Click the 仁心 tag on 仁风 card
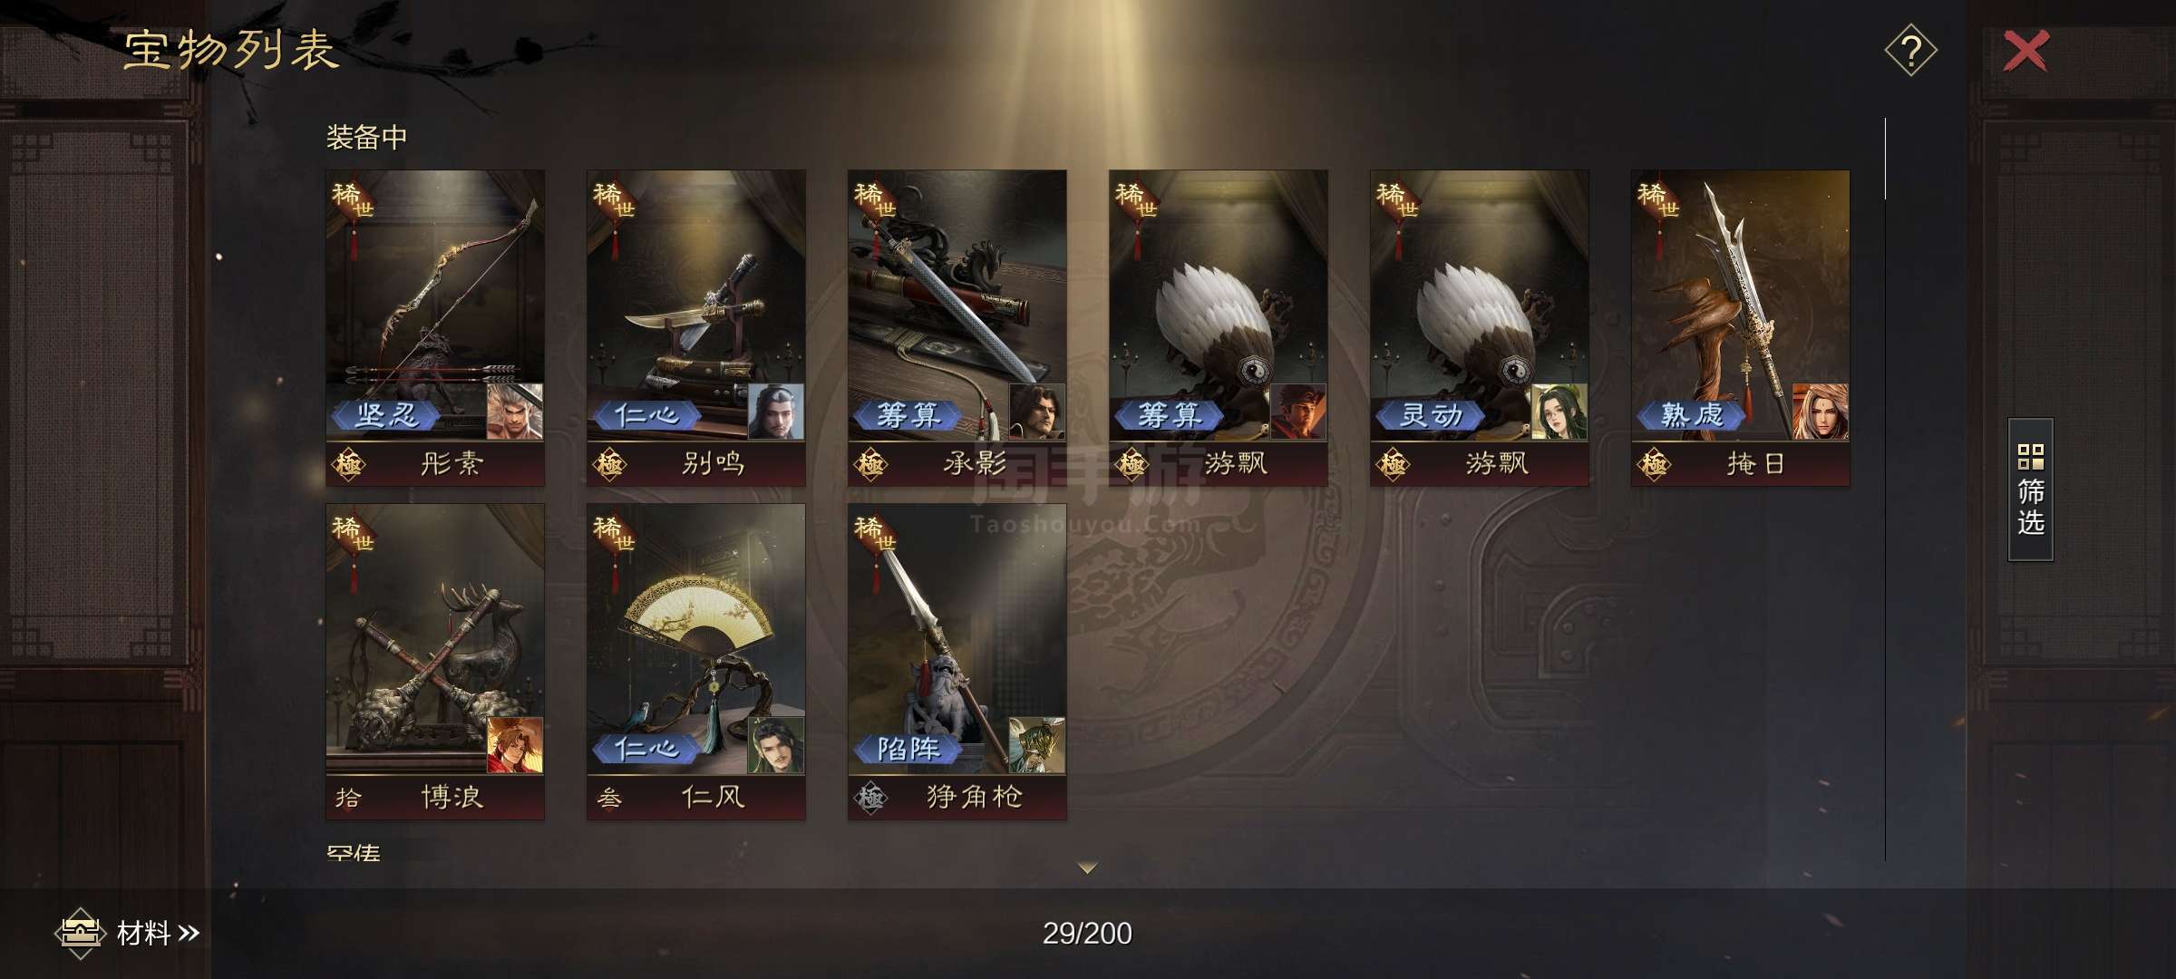Screen dimensions: 2176x979 coord(647,750)
